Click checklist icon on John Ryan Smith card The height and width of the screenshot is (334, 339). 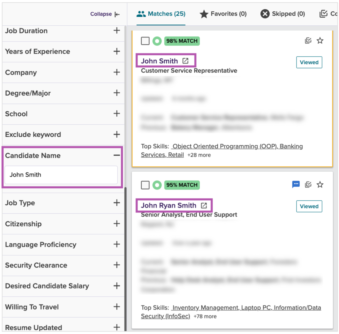point(308,185)
